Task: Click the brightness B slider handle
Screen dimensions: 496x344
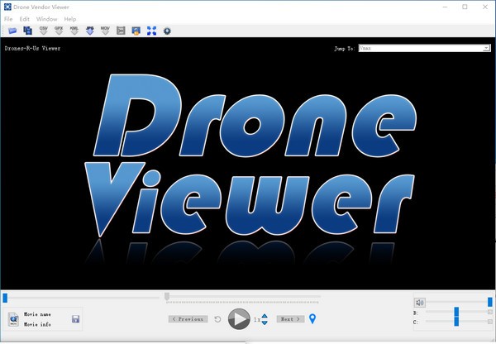Action: 456,313
